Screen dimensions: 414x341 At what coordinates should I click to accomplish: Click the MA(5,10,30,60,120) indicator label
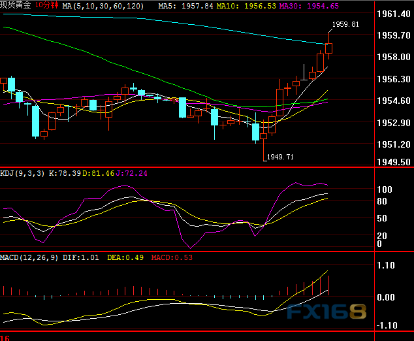103,6
